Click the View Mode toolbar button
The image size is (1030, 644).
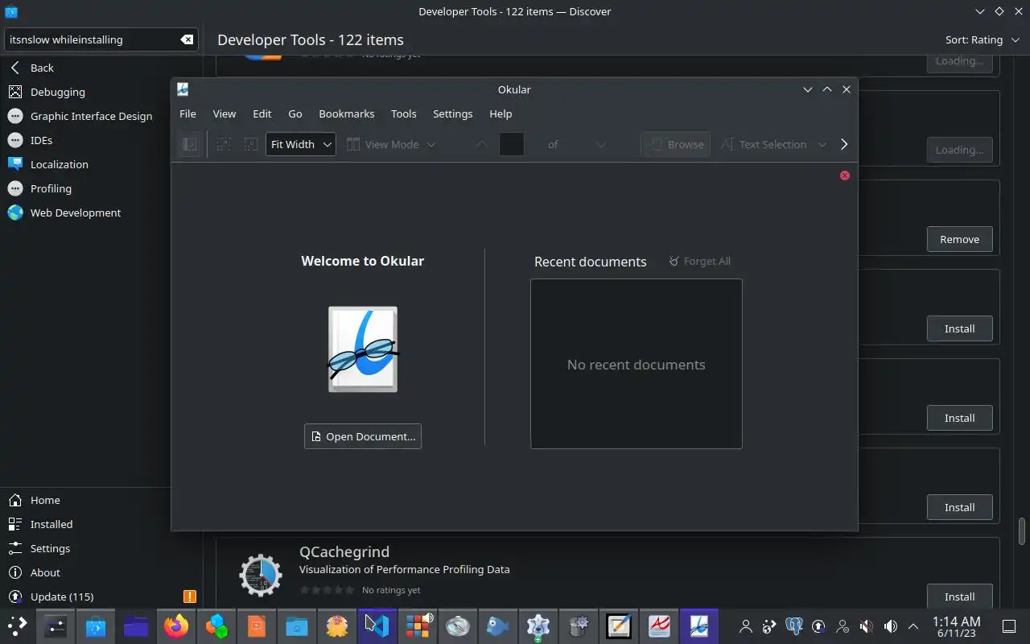[x=383, y=144]
